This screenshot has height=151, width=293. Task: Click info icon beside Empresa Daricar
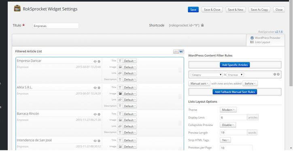pos(99,61)
